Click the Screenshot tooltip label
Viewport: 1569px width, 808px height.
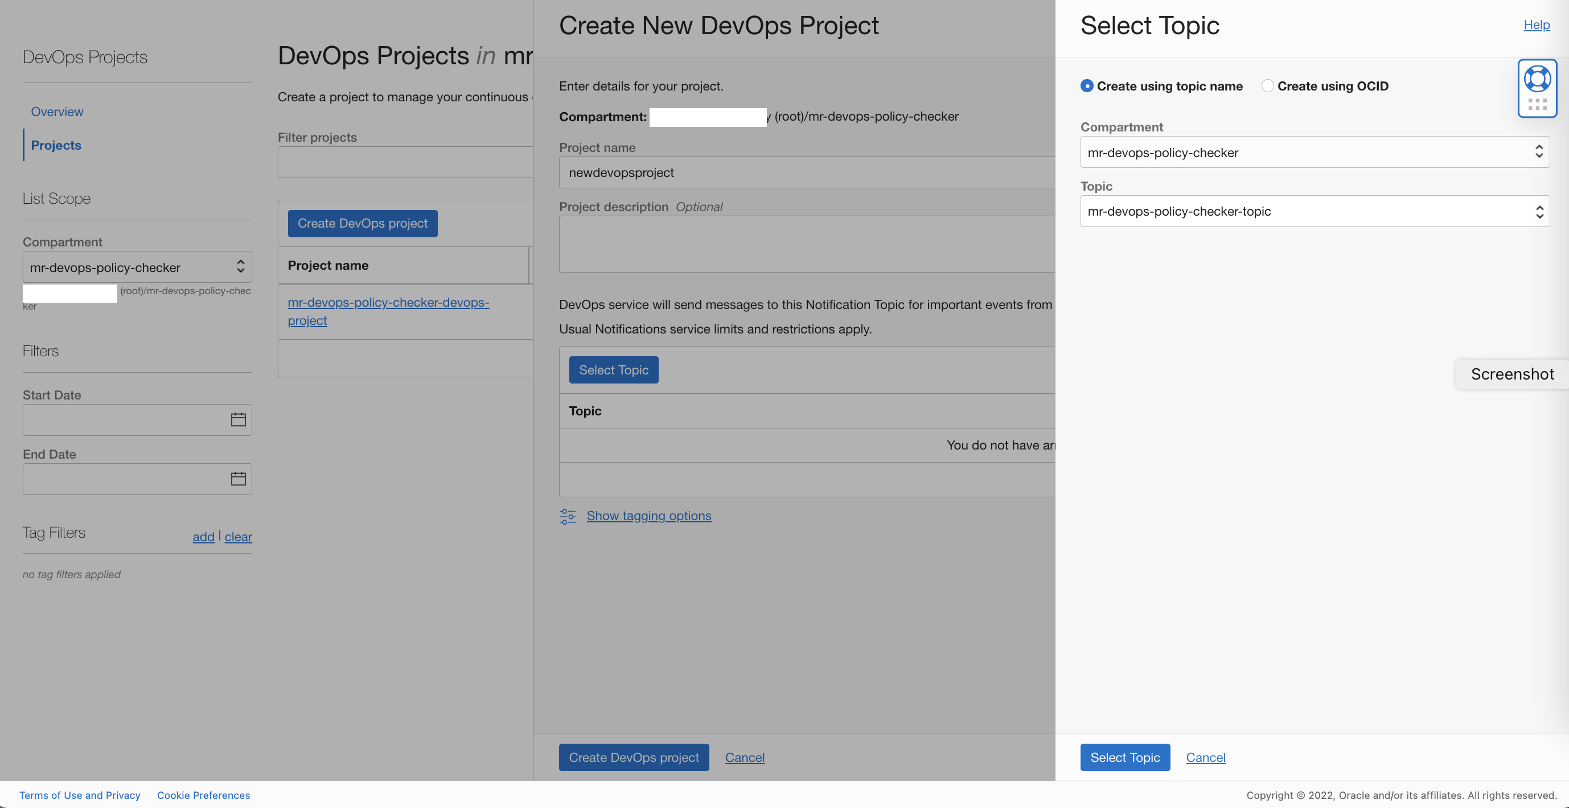tap(1513, 374)
